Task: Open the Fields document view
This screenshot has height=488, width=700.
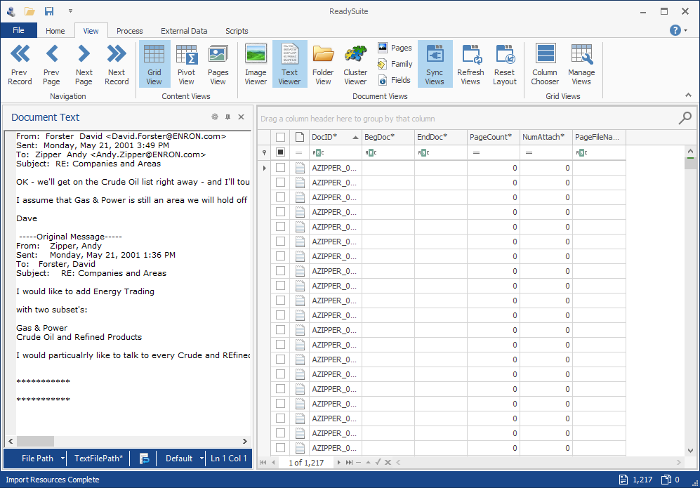Action: click(394, 80)
